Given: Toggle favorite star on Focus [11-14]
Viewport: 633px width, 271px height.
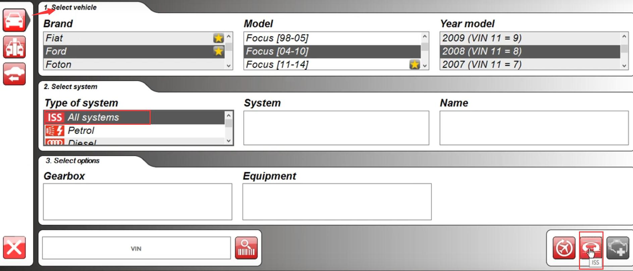Looking at the screenshot, I should [415, 64].
